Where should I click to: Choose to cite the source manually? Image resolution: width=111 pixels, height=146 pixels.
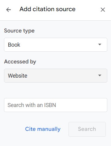[x=43, y=129]
